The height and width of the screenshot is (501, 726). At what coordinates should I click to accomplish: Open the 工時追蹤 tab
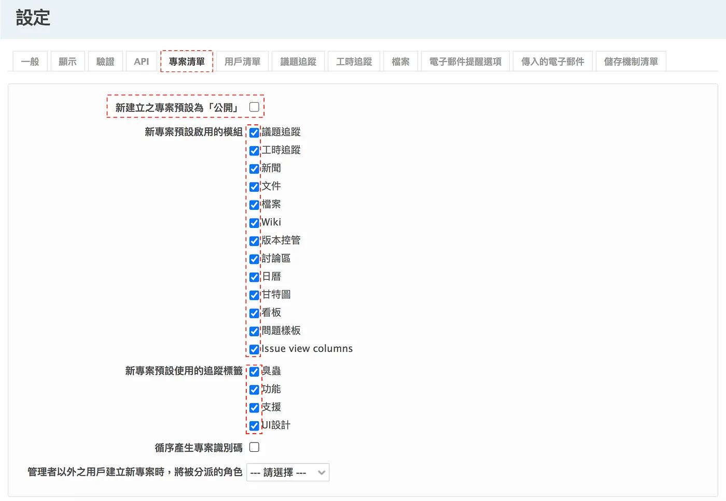point(354,62)
